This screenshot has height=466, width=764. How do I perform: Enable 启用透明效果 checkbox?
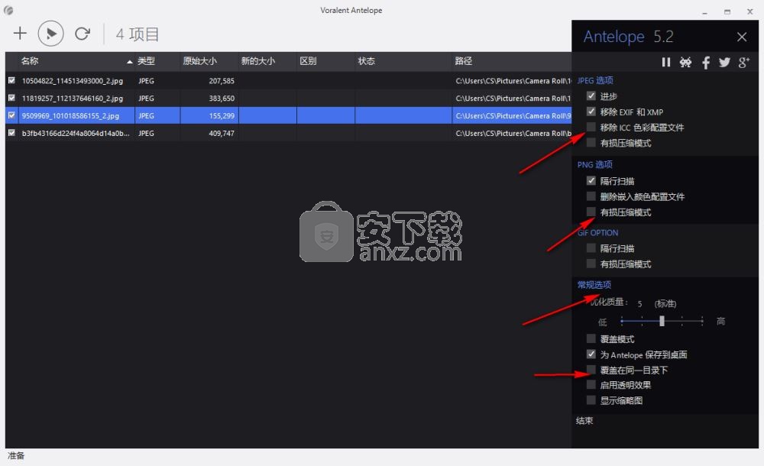pyautogui.click(x=591, y=384)
